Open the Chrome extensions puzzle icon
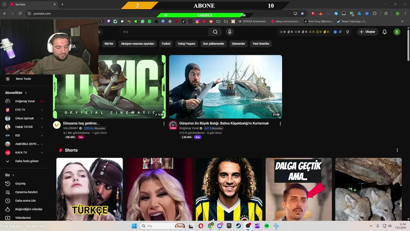 click(x=374, y=13)
